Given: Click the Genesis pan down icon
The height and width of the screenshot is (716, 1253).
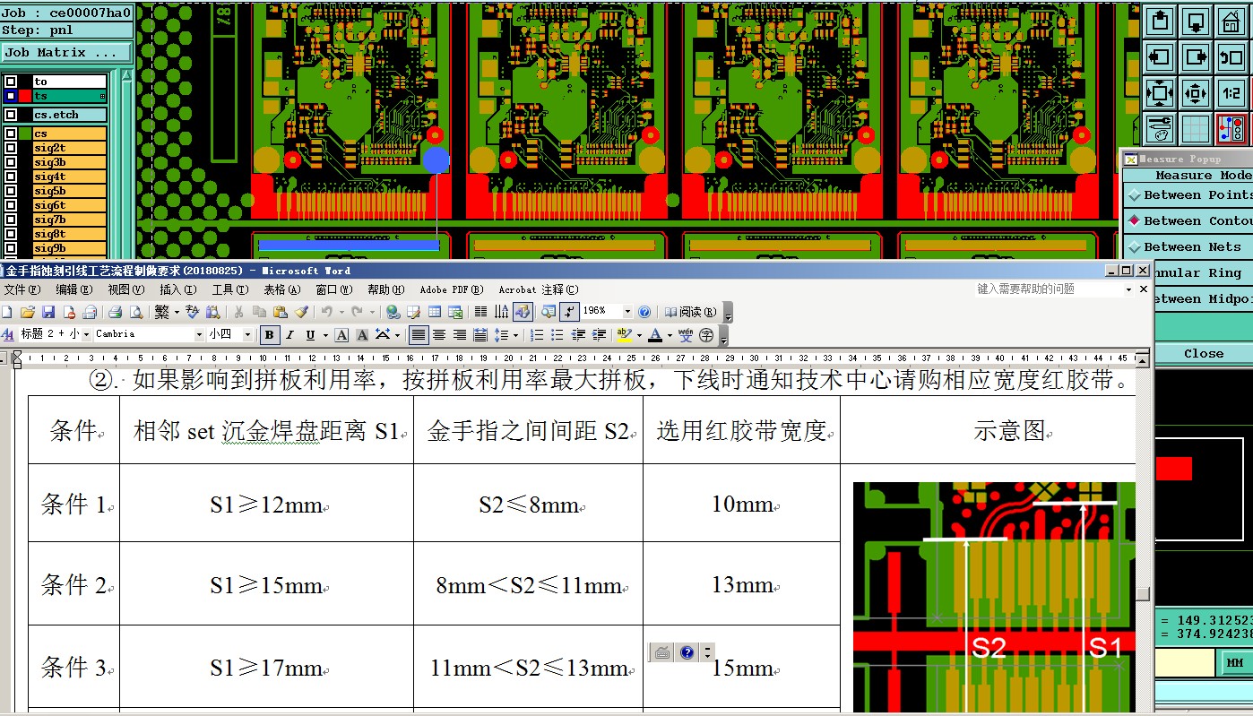Looking at the screenshot, I should click(1195, 21).
